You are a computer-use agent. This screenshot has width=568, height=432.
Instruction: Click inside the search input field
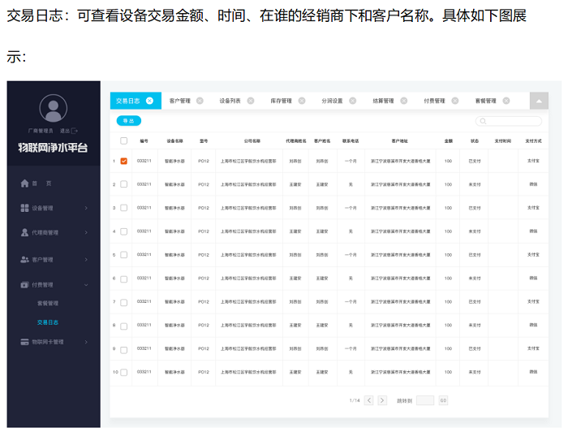click(509, 121)
